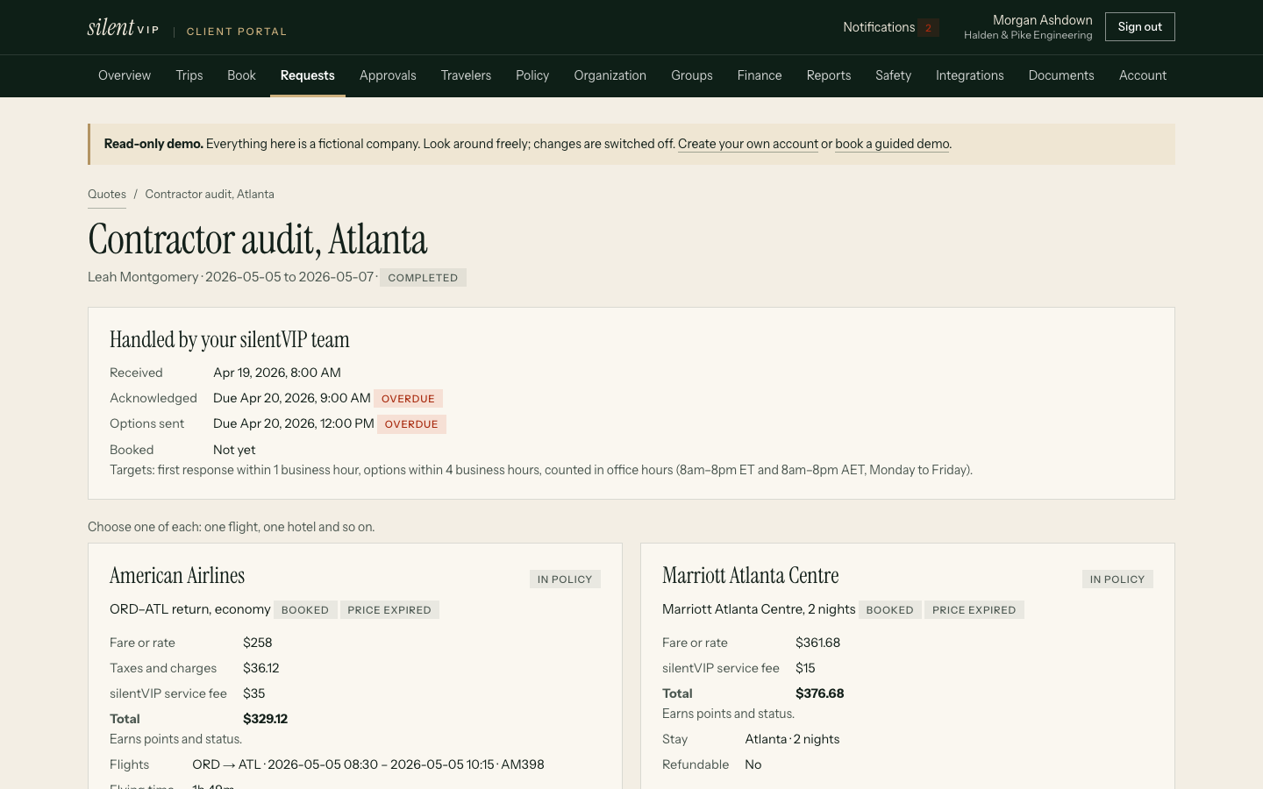Click the Morgan Ashdown user name
The height and width of the screenshot is (789, 1263).
1043,20
